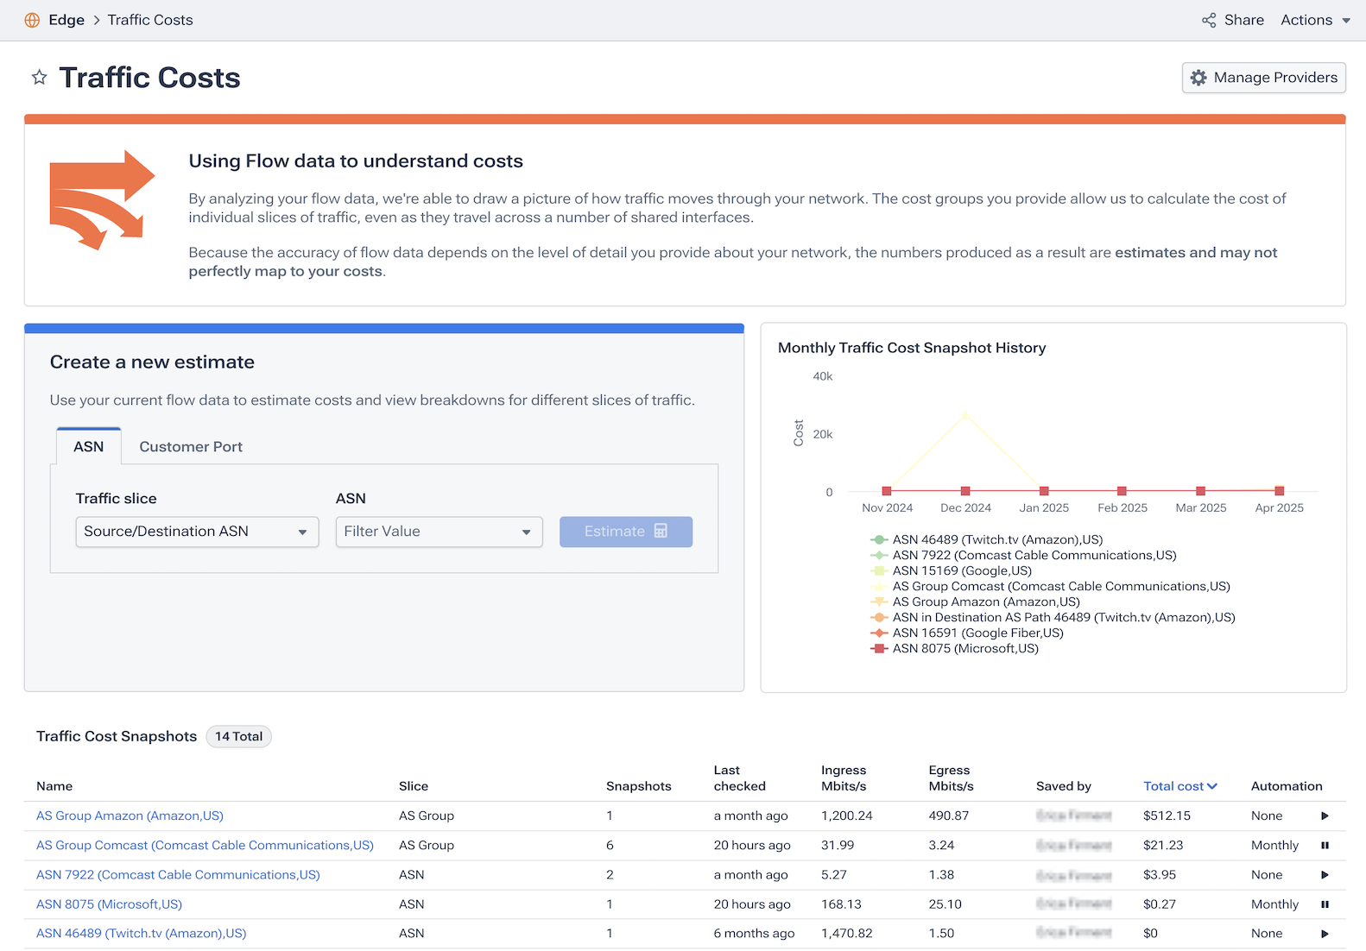Start automation for AS Group Amazon row
The height and width of the screenshot is (951, 1366).
pyautogui.click(x=1325, y=816)
